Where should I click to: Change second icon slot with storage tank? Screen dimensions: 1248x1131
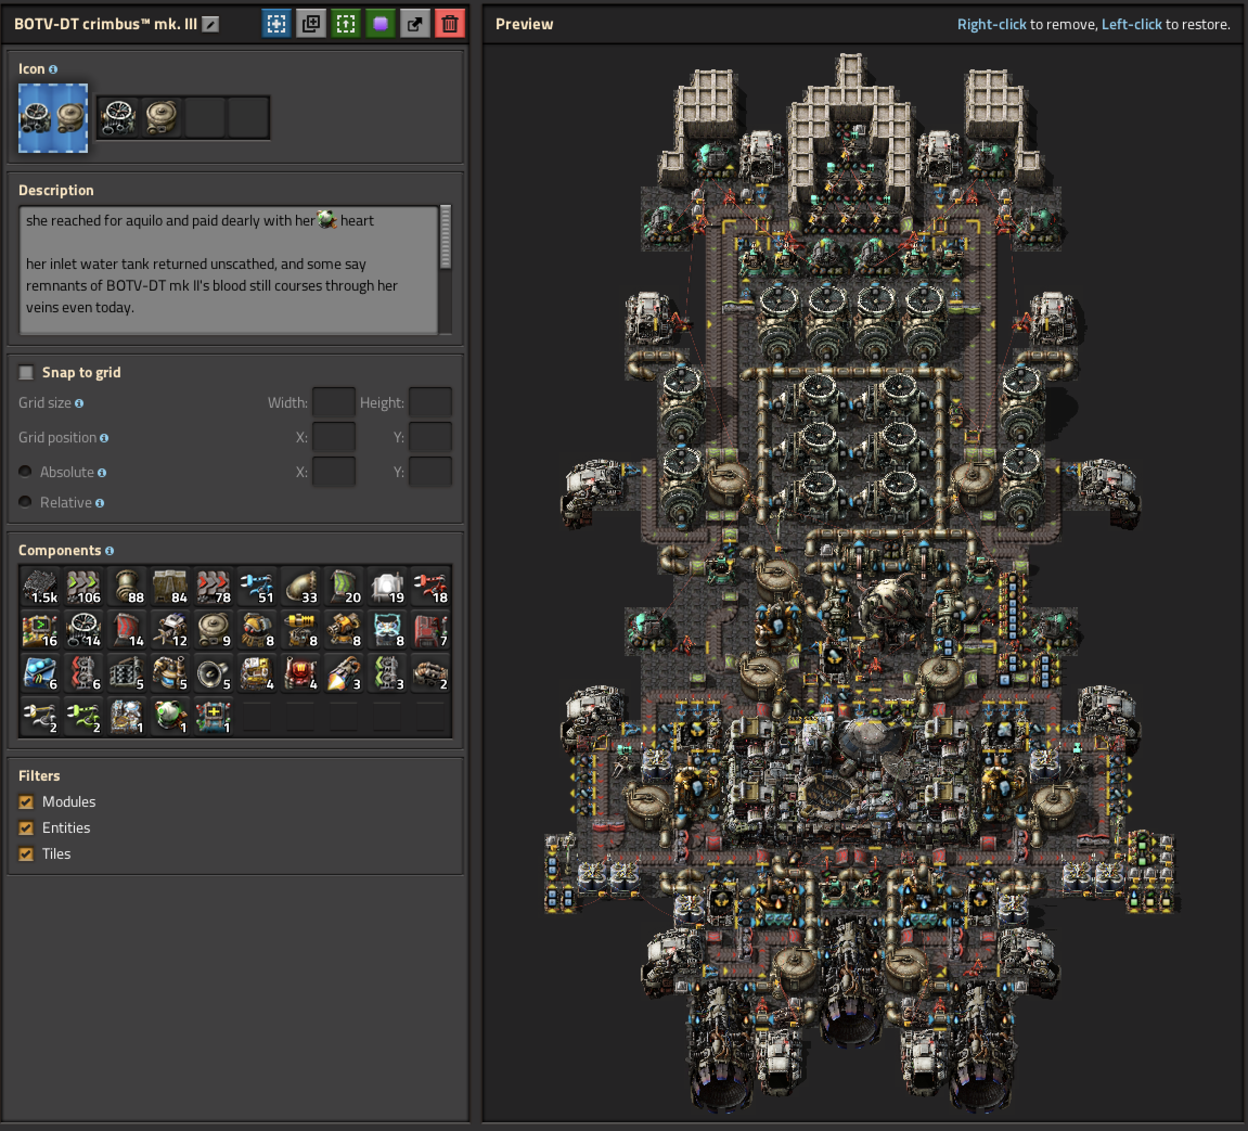[162, 117]
